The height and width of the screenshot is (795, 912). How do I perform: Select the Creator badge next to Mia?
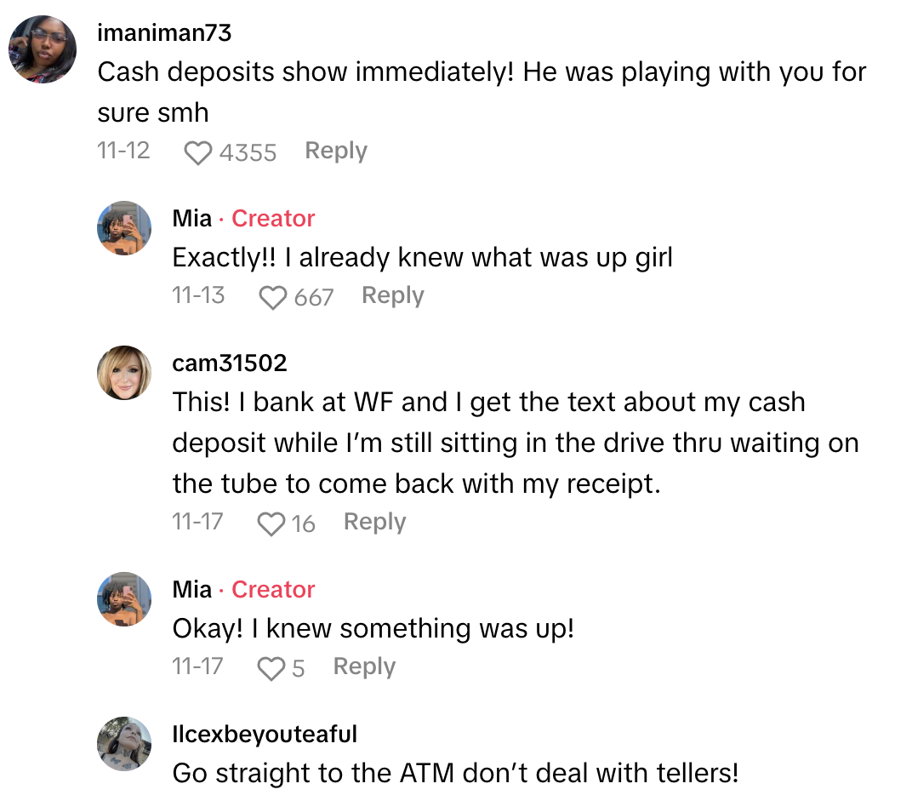(x=273, y=218)
